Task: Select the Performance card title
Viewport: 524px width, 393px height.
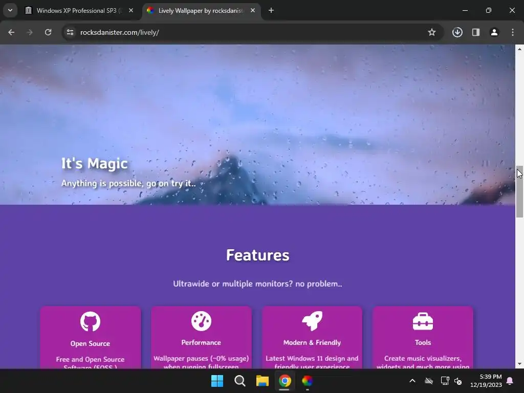Action: (201, 342)
